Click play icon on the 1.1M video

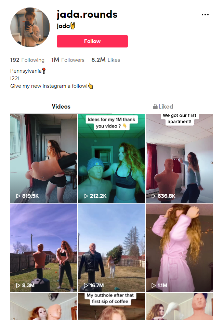[x=154, y=285]
